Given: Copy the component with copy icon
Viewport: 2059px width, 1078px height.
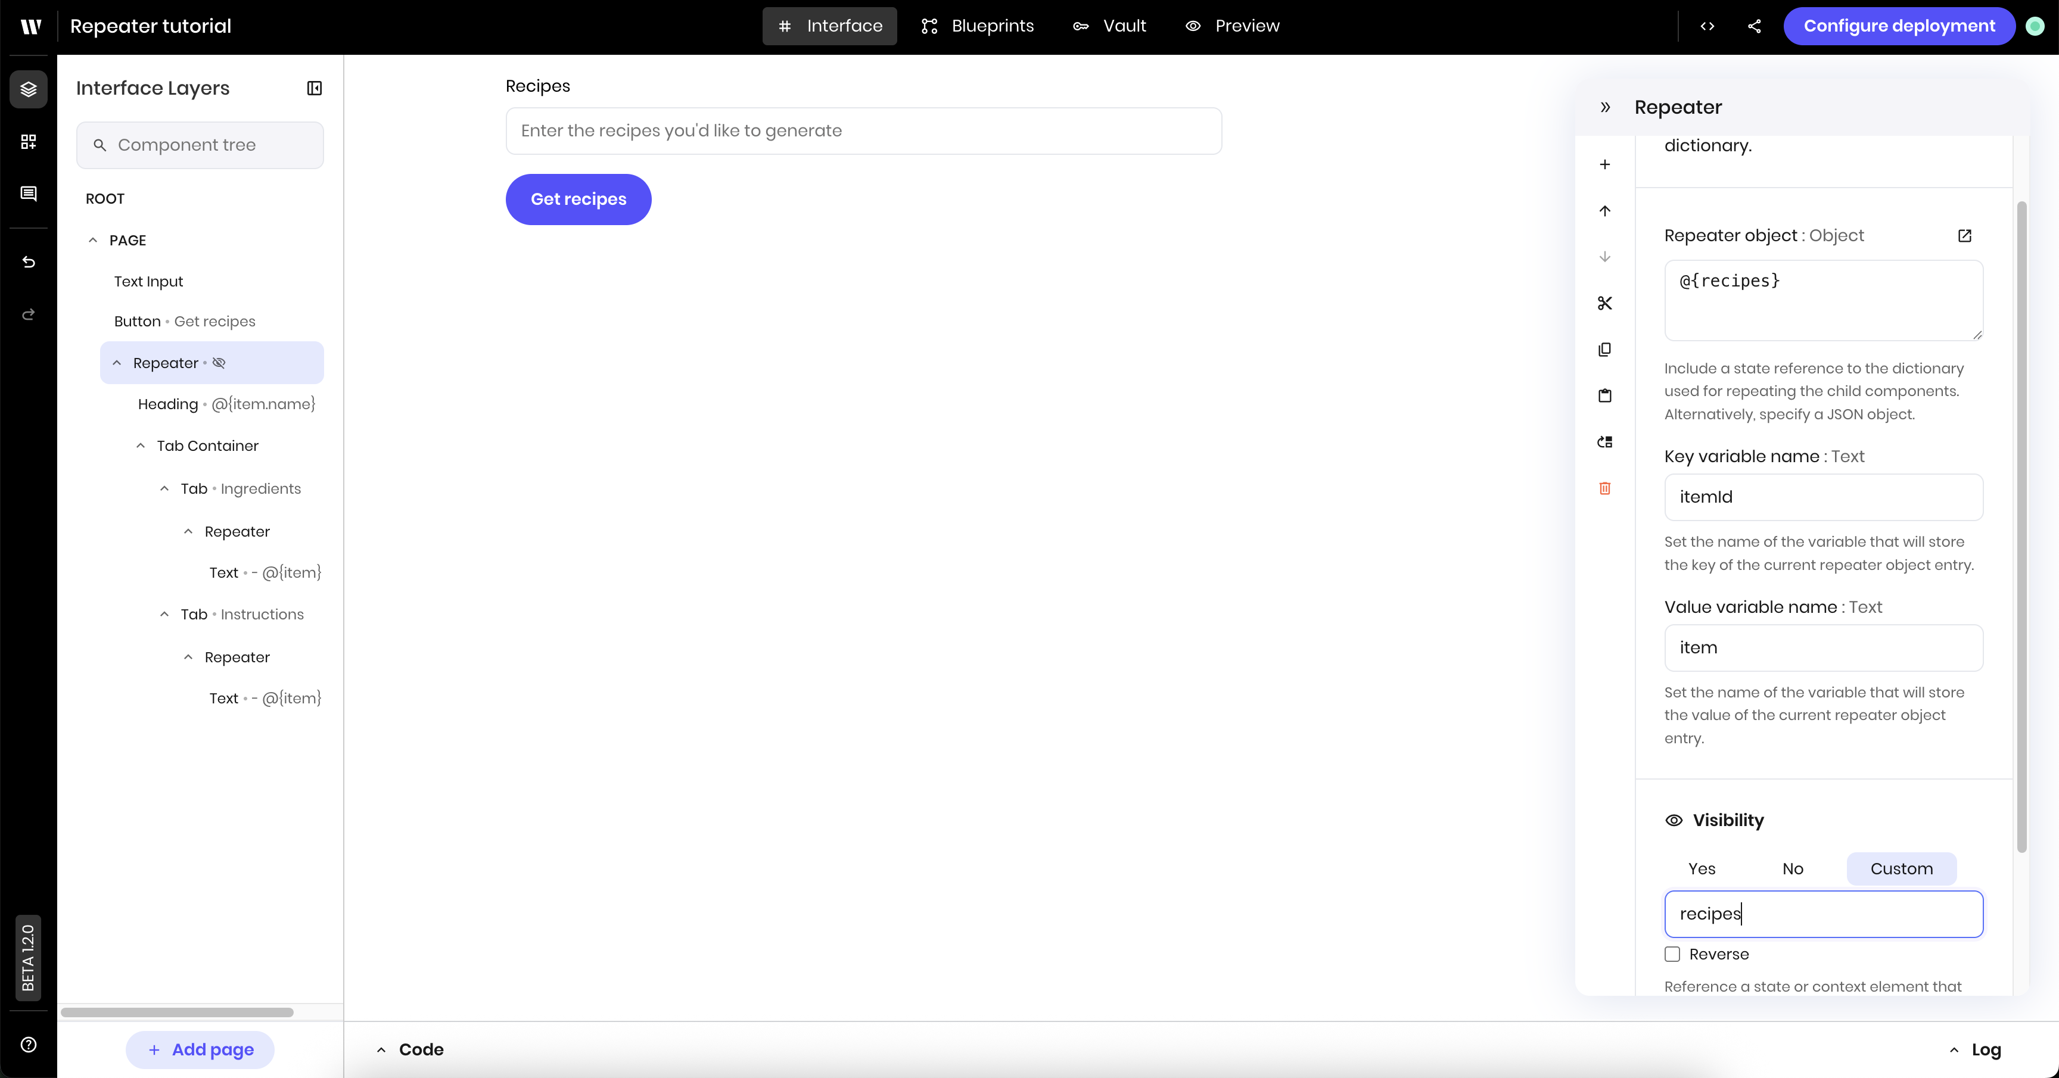Looking at the screenshot, I should pos(1605,349).
